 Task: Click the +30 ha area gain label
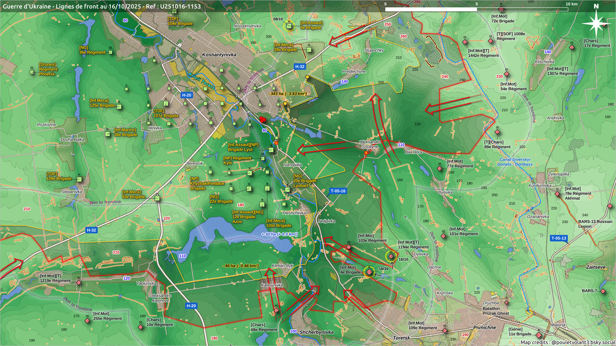click(x=279, y=234)
